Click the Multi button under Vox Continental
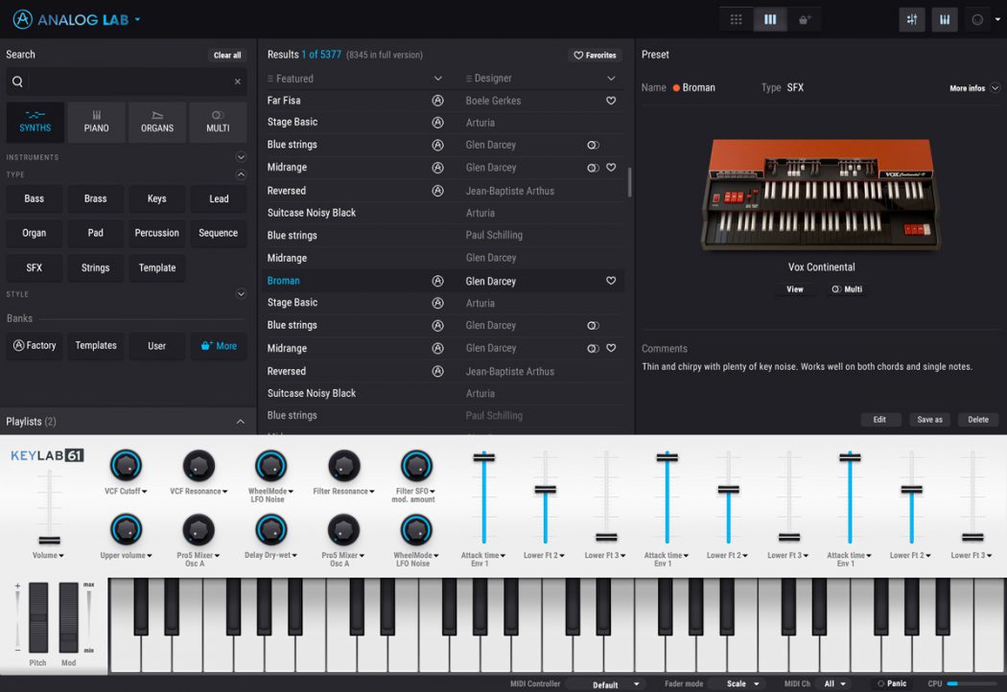The image size is (1007, 692). coord(847,289)
